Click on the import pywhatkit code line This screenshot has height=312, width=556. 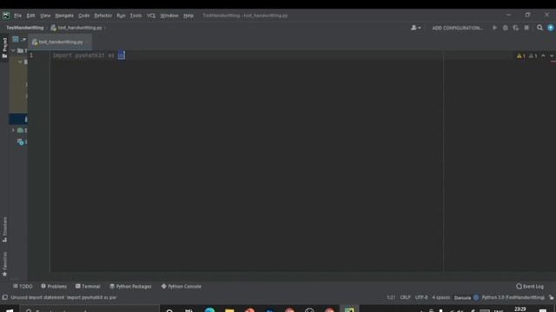(89, 55)
